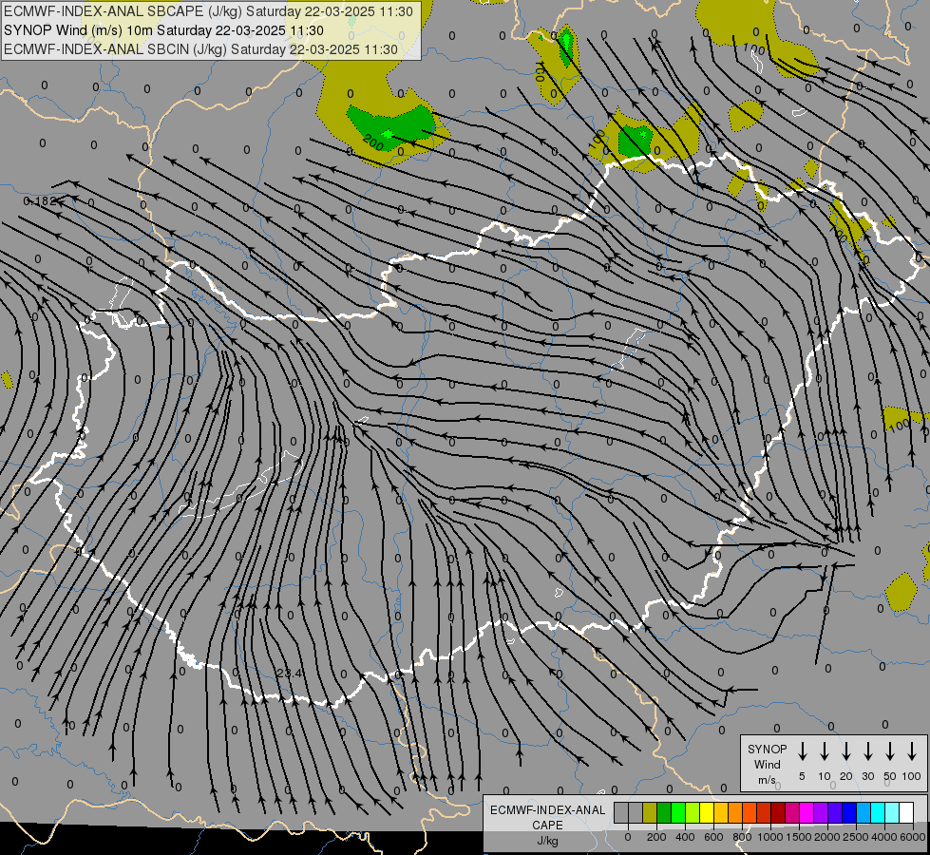Select the first gray CAPE legend swatch
This screenshot has height=855, width=930.
pyautogui.click(x=621, y=812)
